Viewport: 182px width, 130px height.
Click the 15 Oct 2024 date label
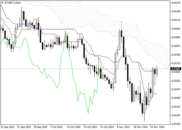pos(74,127)
